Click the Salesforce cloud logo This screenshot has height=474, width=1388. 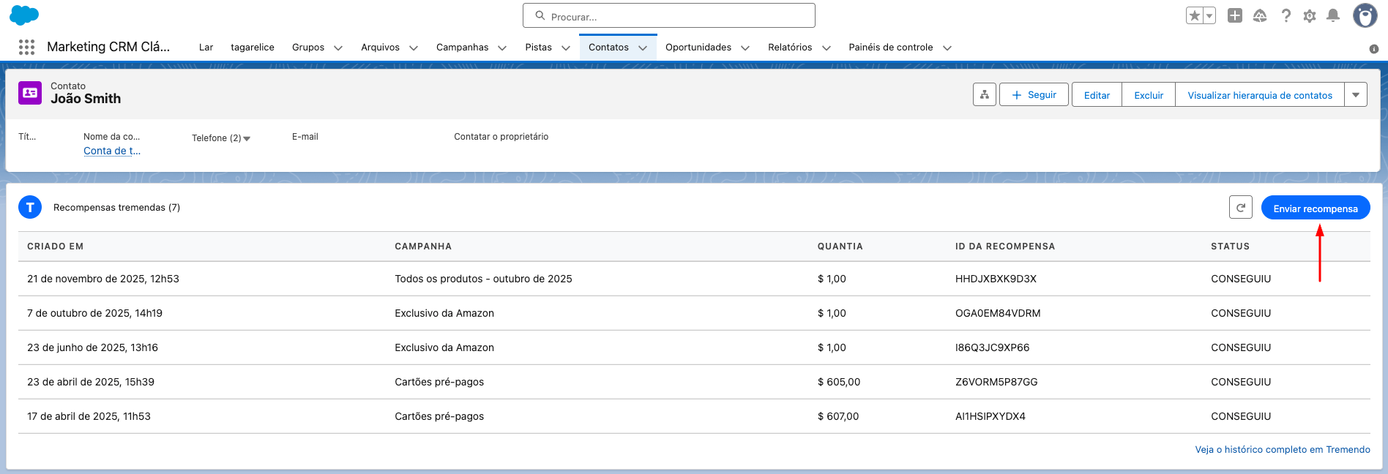coord(24,15)
